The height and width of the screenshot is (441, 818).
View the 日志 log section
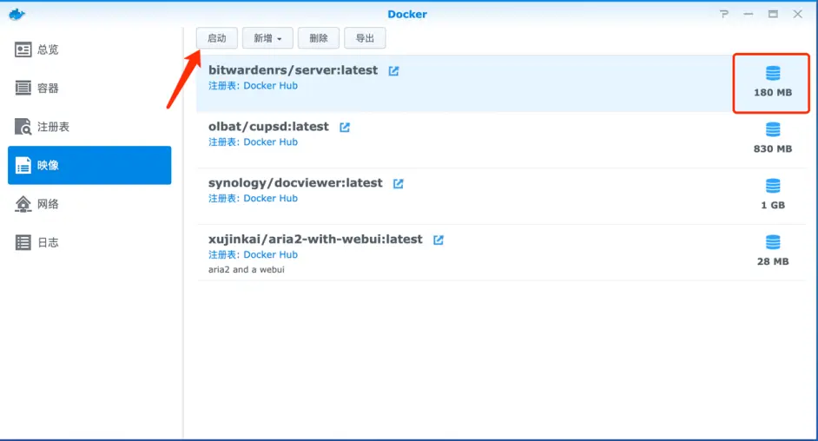point(89,242)
